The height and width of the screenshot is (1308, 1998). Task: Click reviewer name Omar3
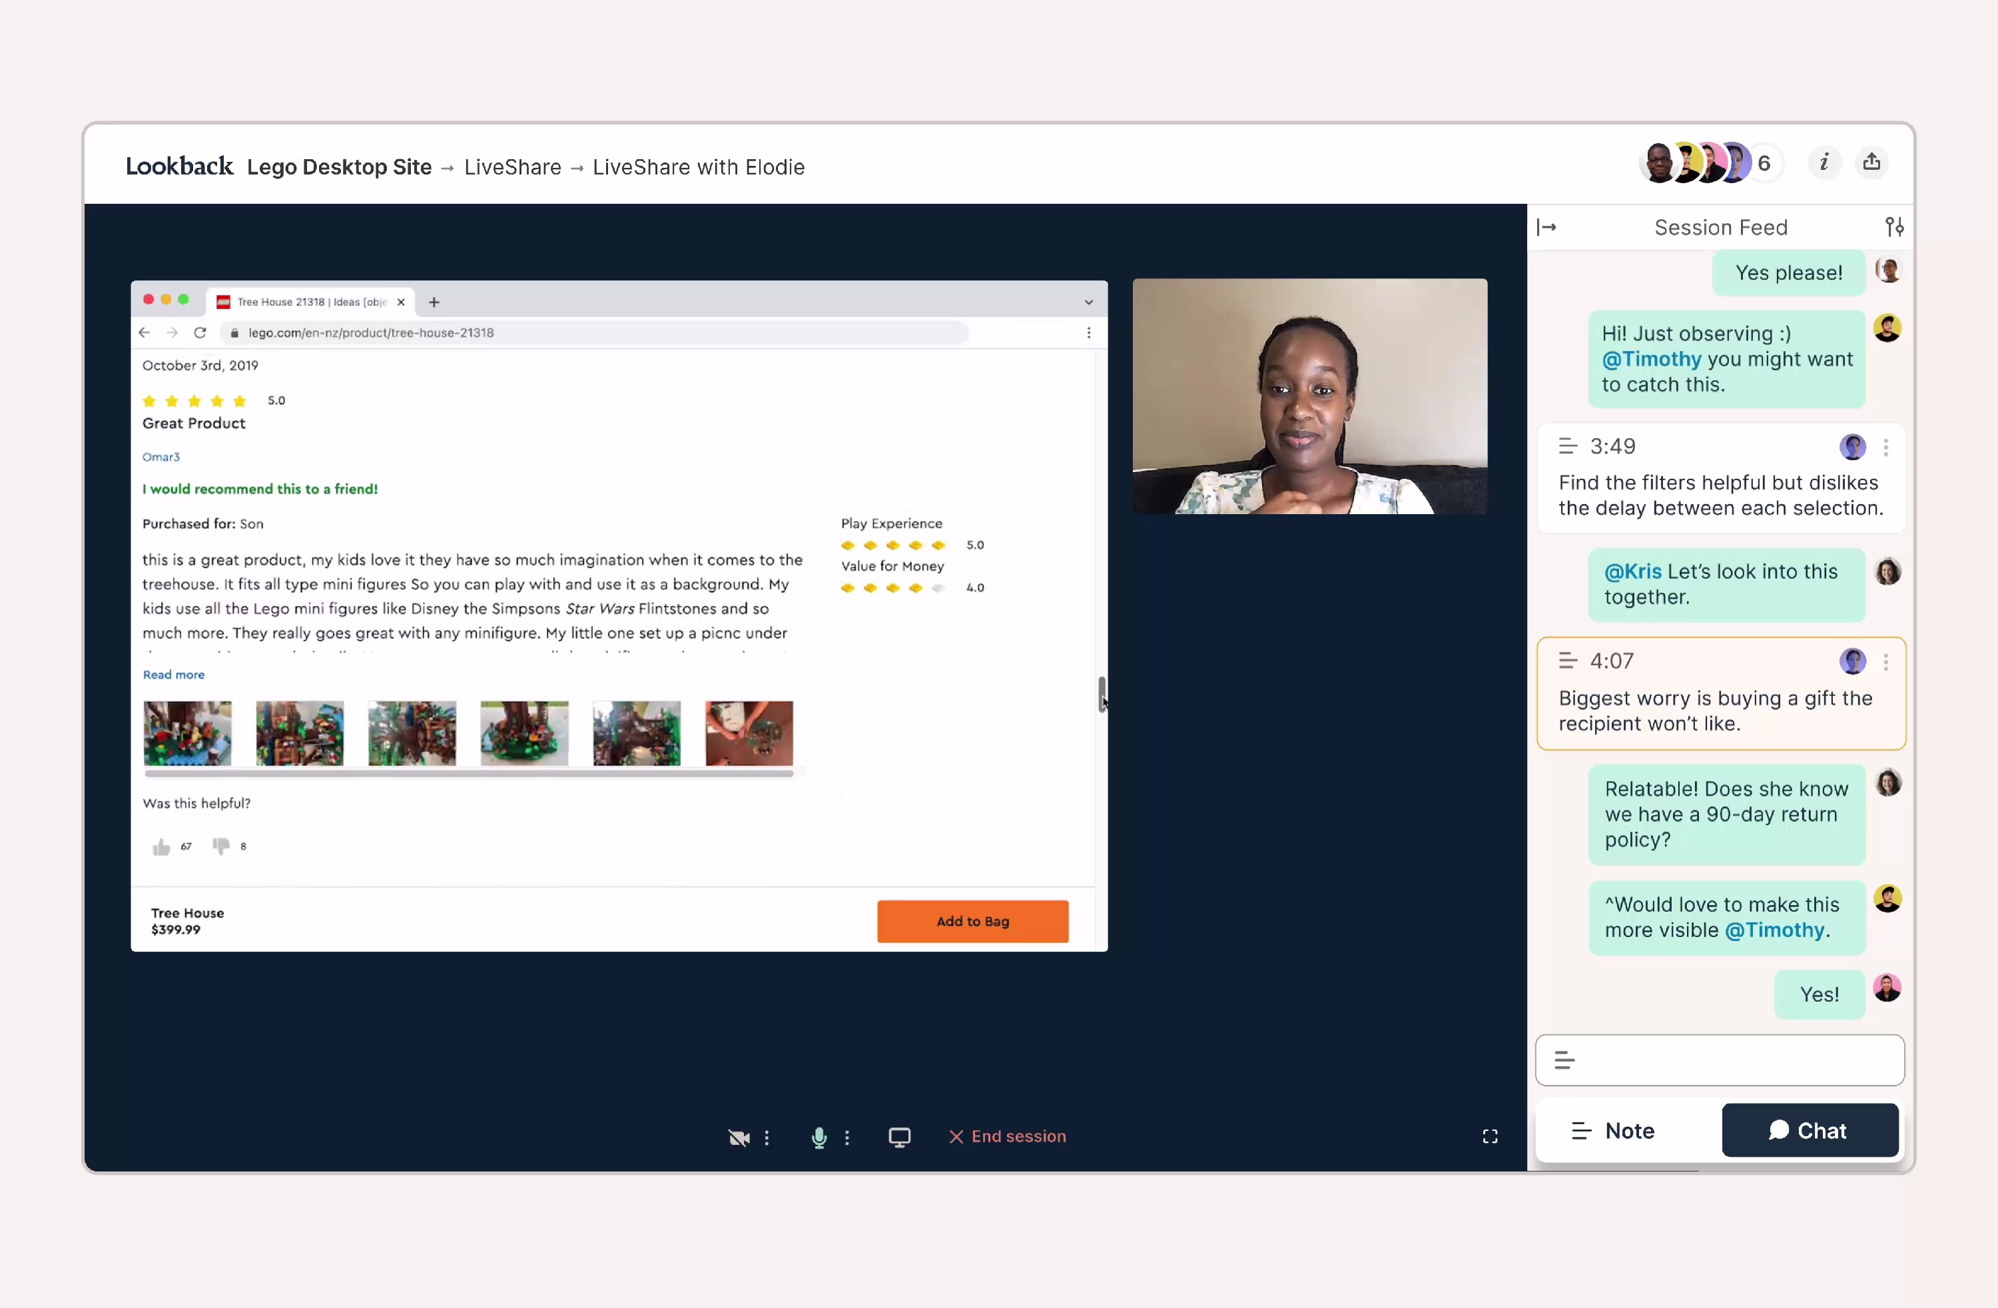click(161, 457)
